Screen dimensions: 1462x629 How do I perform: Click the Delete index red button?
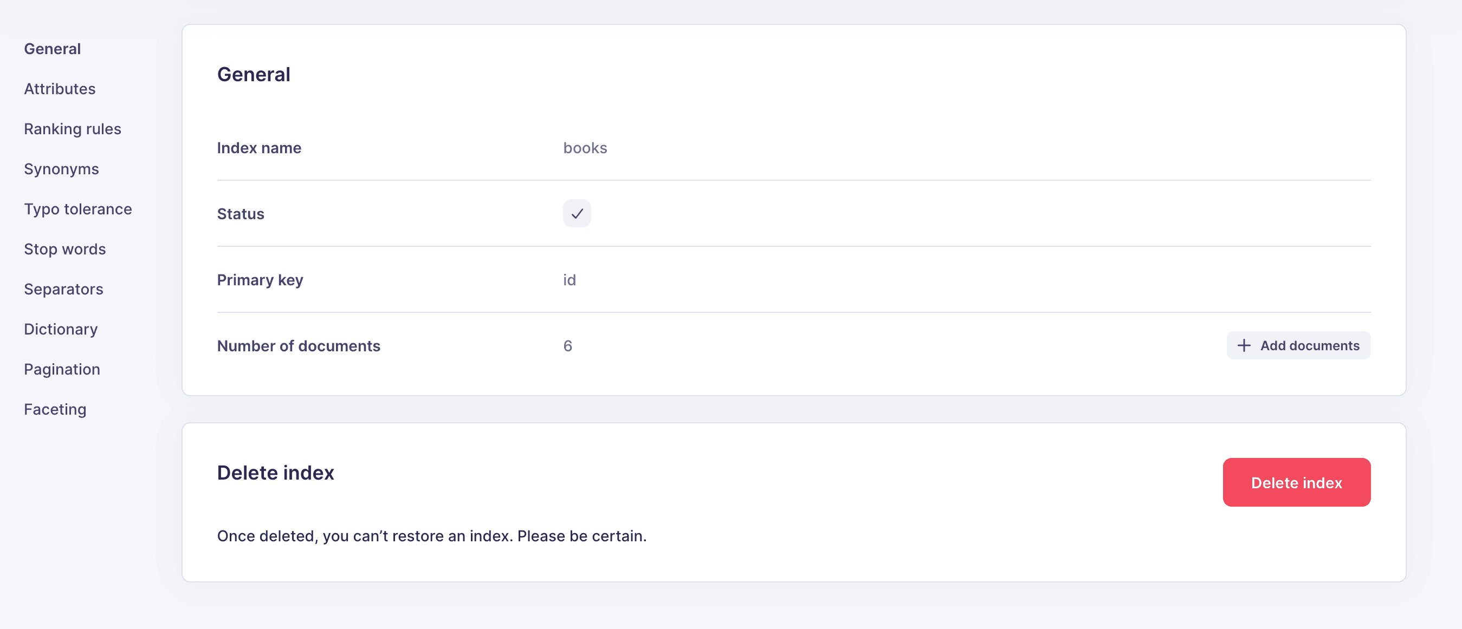(x=1296, y=482)
